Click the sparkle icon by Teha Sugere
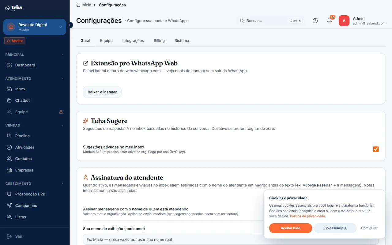This screenshot has width=392, height=245. point(86,121)
